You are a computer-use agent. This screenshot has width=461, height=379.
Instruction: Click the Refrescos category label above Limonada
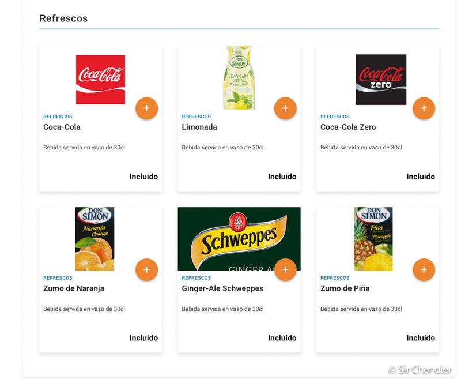click(x=196, y=117)
